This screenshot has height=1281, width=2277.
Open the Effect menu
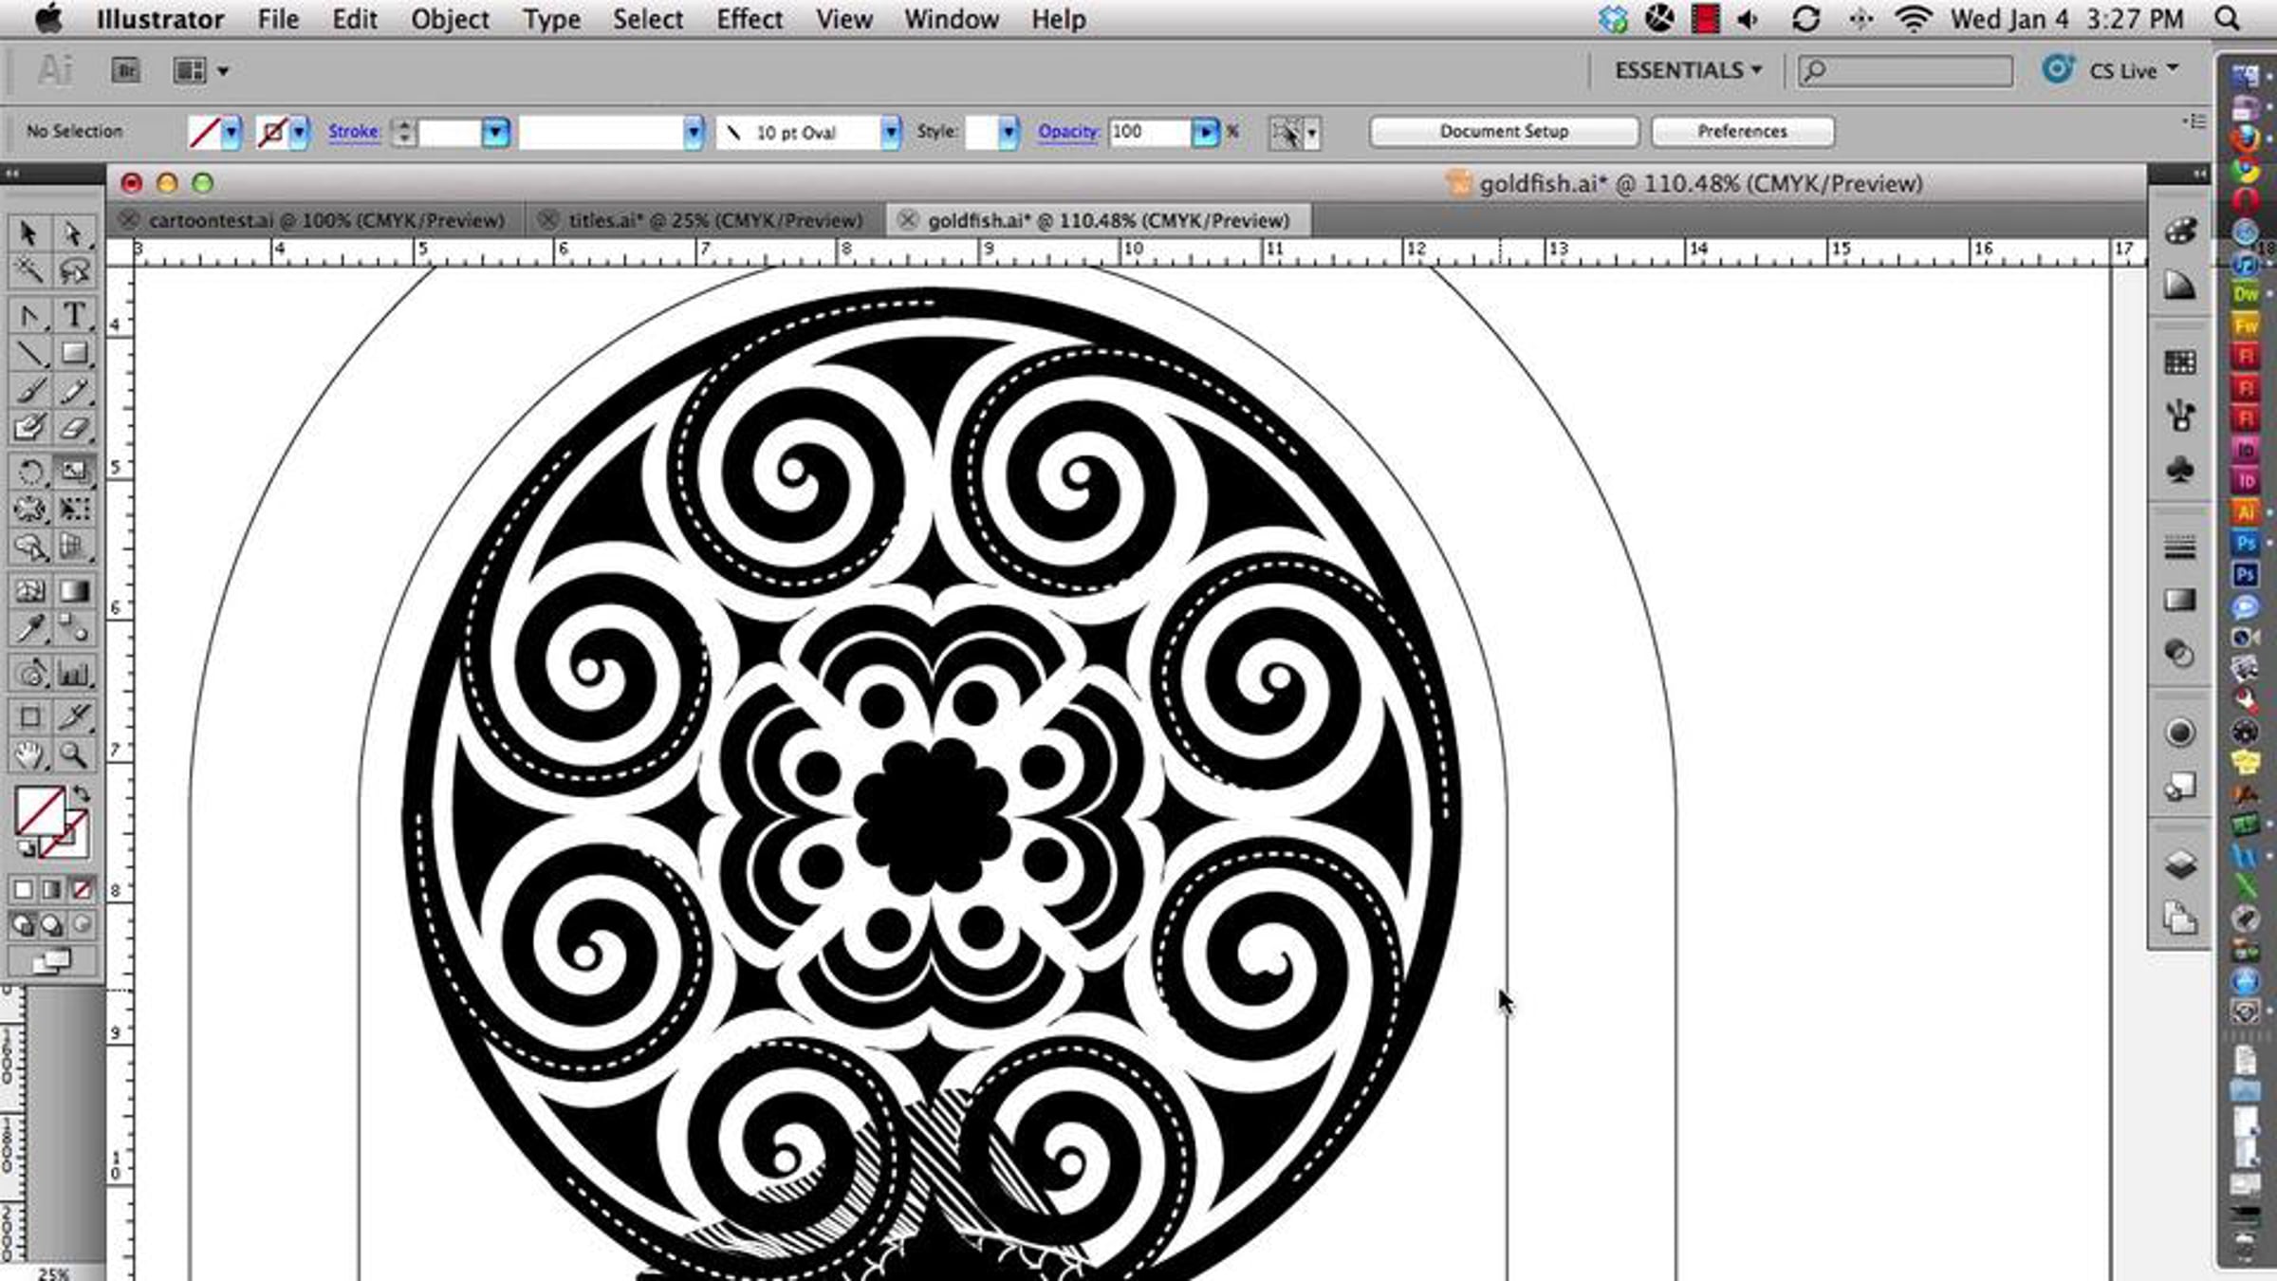pyautogui.click(x=749, y=19)
